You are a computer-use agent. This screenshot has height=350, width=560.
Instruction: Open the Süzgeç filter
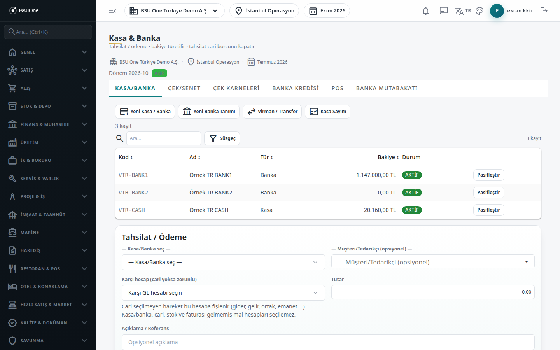[222, 138]
